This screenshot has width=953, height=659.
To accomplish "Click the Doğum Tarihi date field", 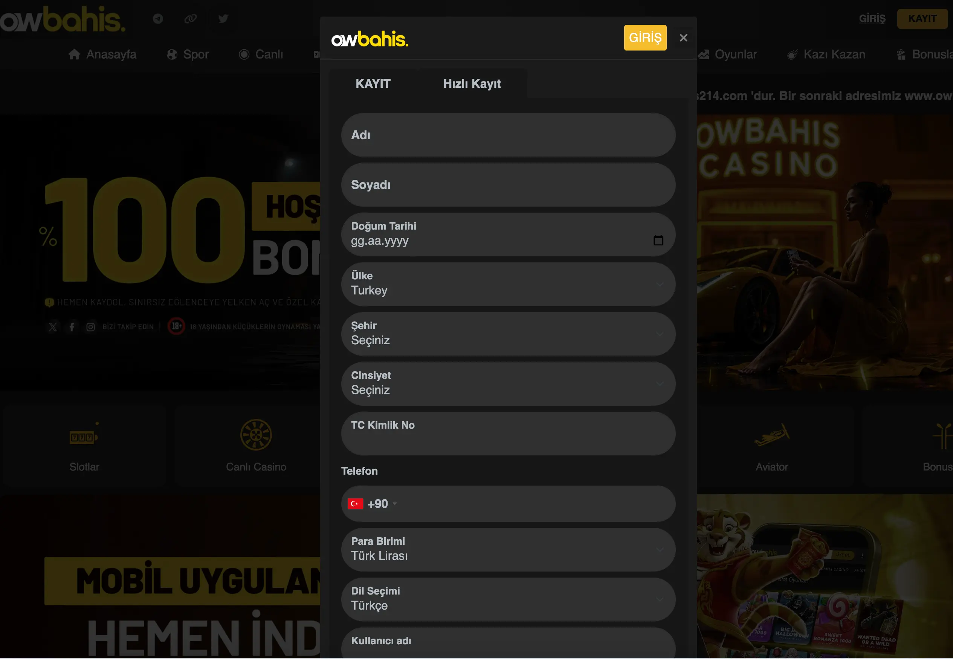I will [x=508, y=234].
